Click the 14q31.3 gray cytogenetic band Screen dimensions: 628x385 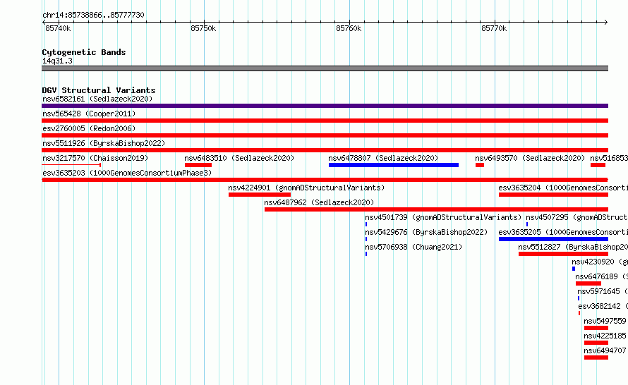pyautogui.click(x=325, y=69)
